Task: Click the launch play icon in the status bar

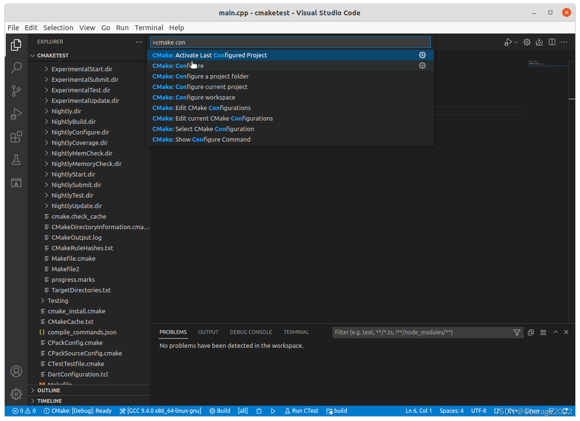Action: pos(273,411)
